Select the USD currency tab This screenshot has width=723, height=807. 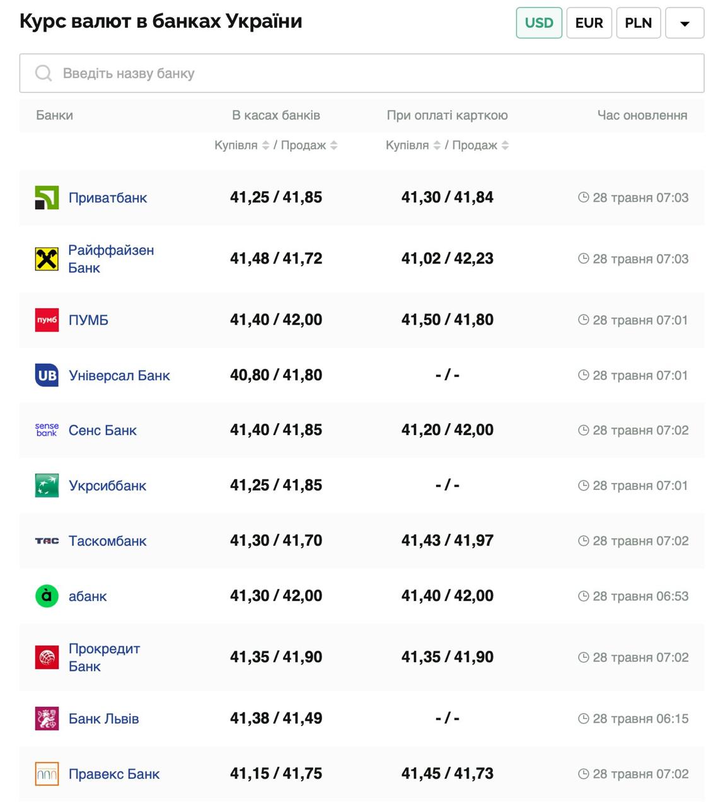click(x=538, y=23)
